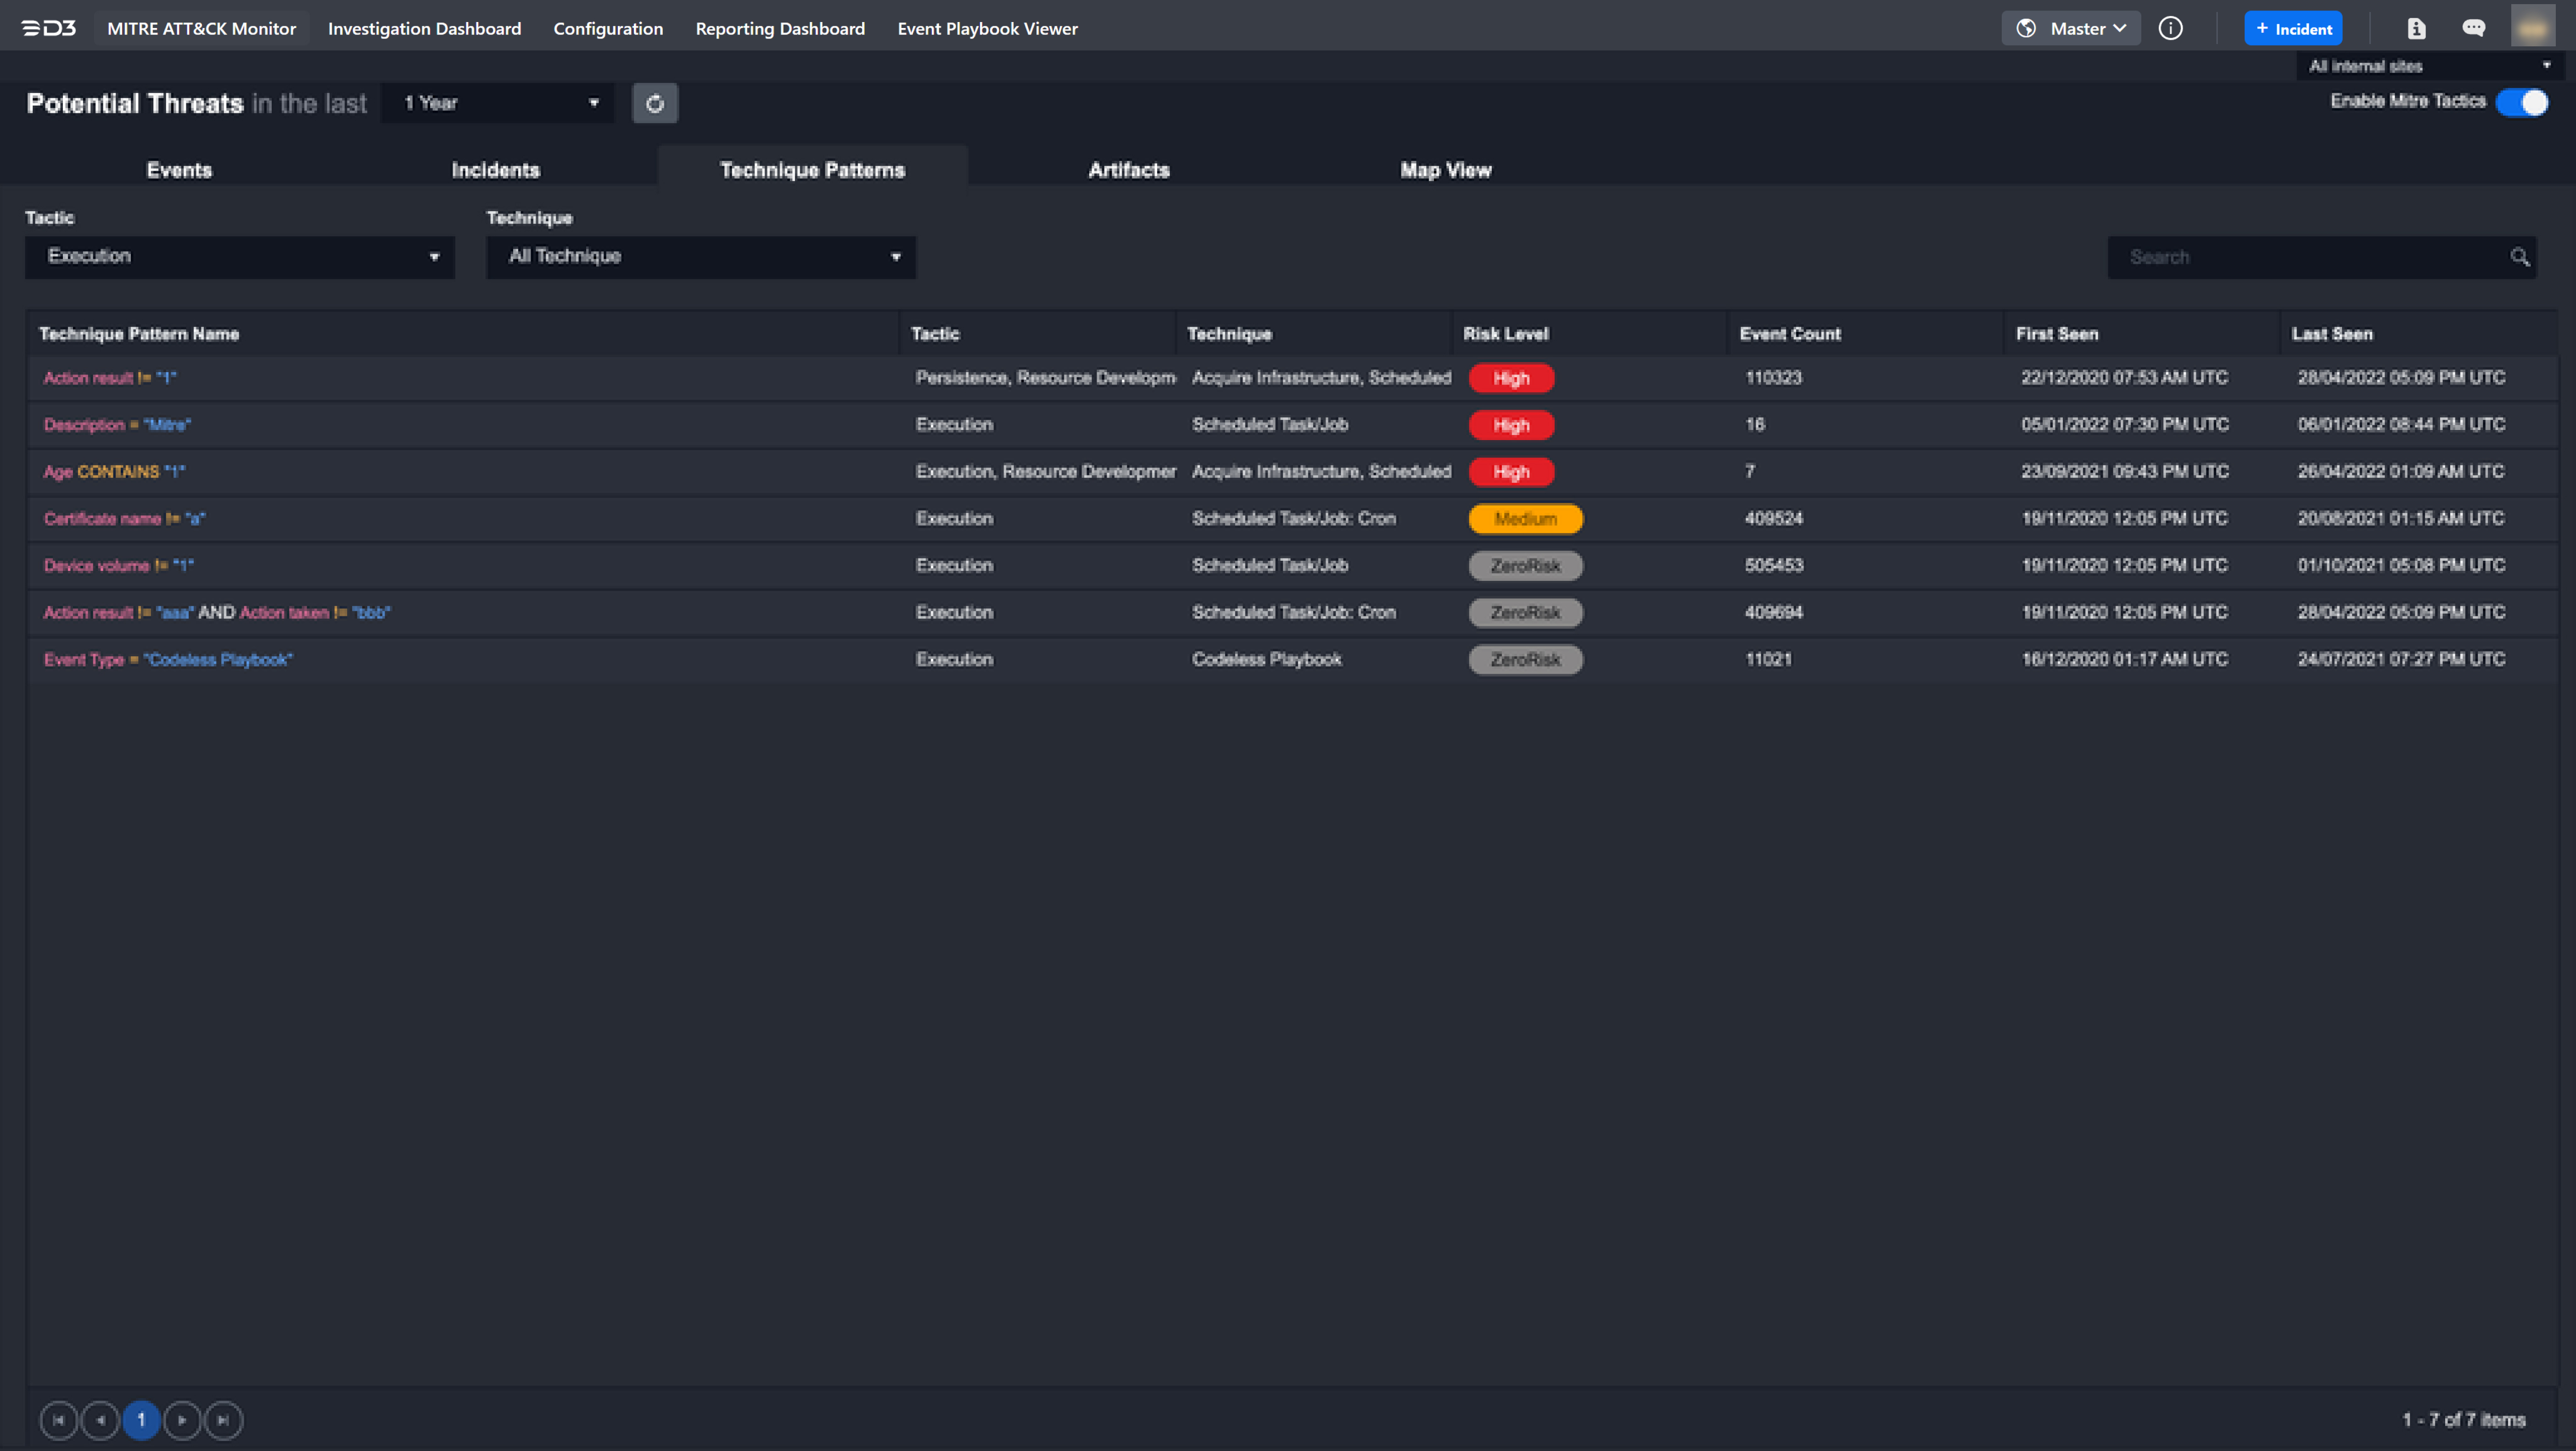
Task: Open the info circle icon
Action: pos(2170,28)
